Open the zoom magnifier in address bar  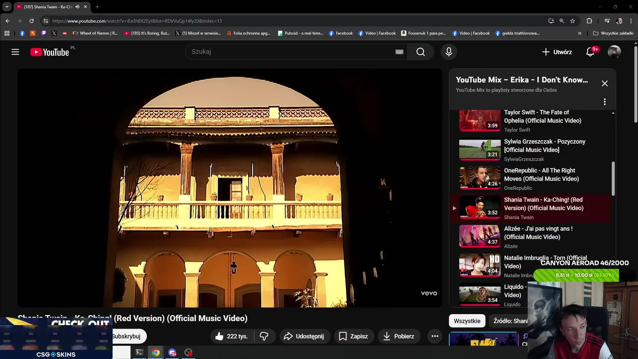pyautogui.click(x=562, y=21)
